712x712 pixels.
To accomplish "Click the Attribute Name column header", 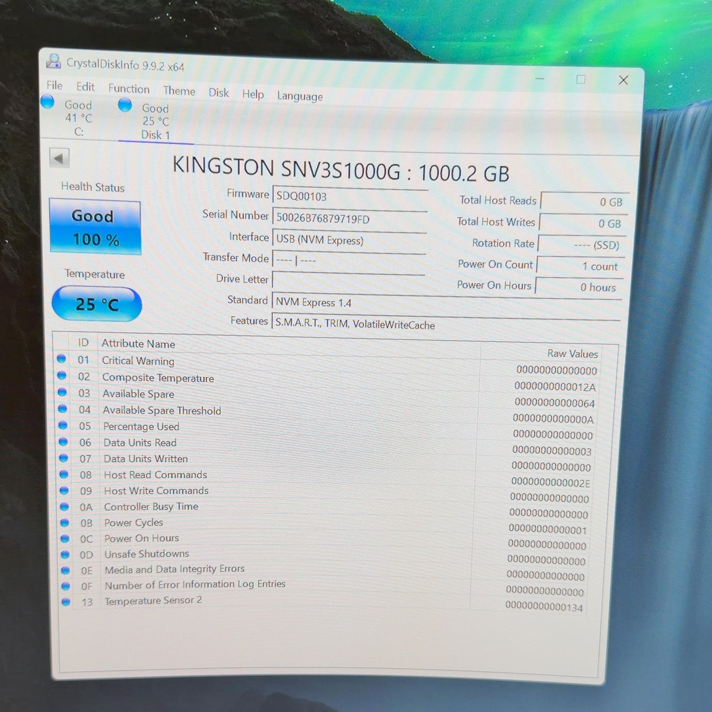I will point(138,344).
